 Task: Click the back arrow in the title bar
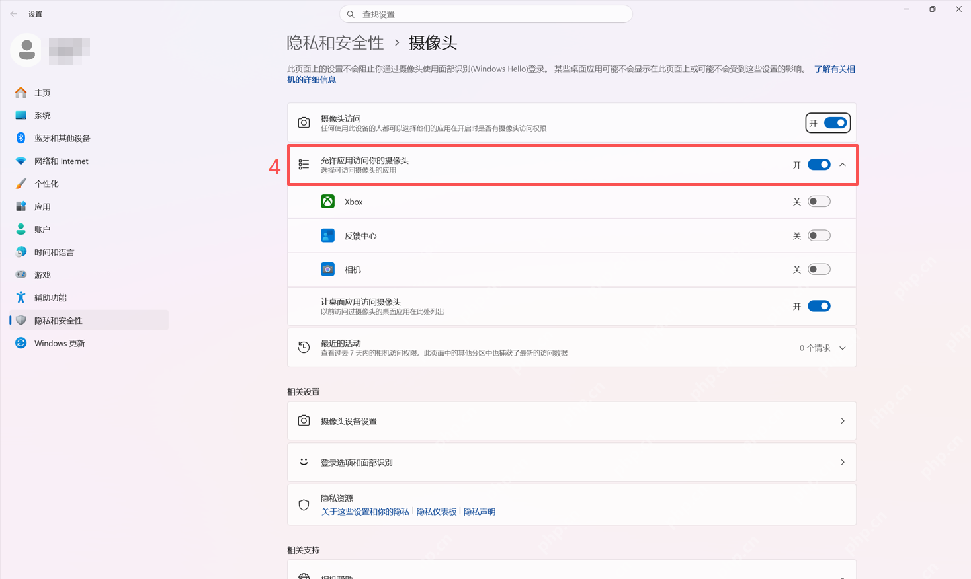[14, 14]
